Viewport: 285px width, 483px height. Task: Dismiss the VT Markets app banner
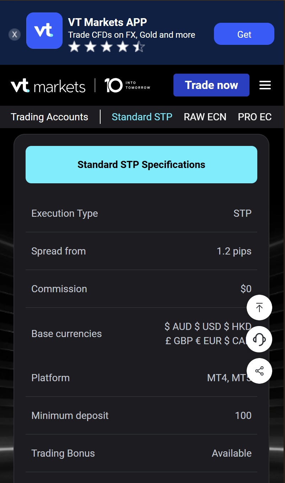pyautogui.click(x=15, y=35)
